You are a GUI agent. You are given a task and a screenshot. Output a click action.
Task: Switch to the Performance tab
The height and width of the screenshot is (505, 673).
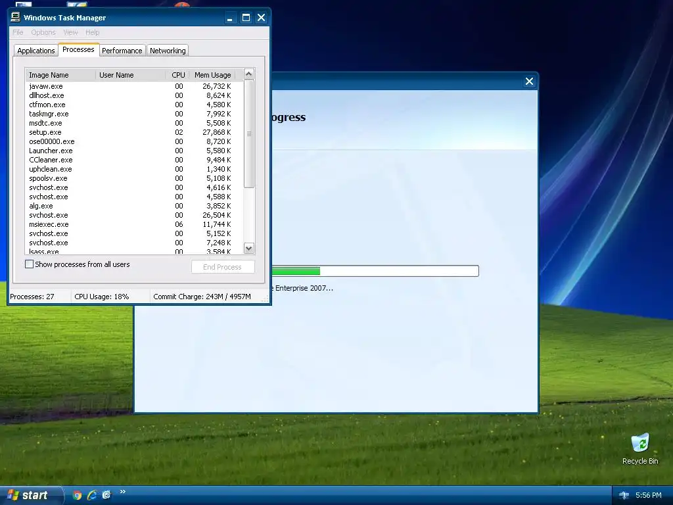pos(122,51)
